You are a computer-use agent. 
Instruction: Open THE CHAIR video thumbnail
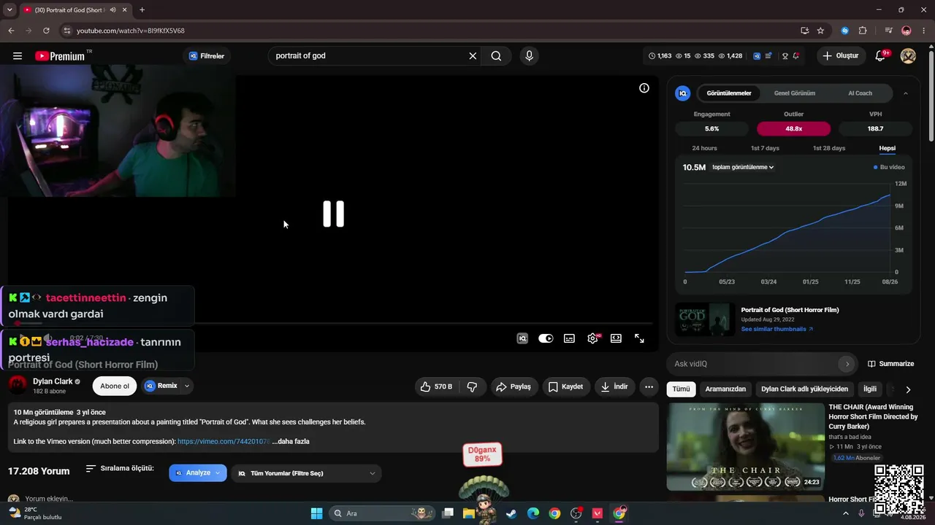pyautogui.click(x=745, y=447)
